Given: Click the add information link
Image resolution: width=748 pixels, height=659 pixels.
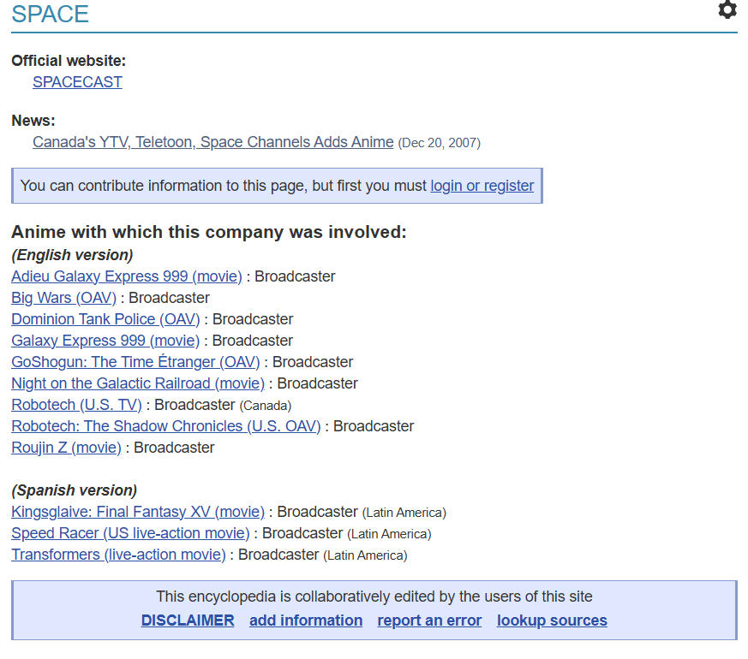Looking at the screenshot, I should 306,620.
